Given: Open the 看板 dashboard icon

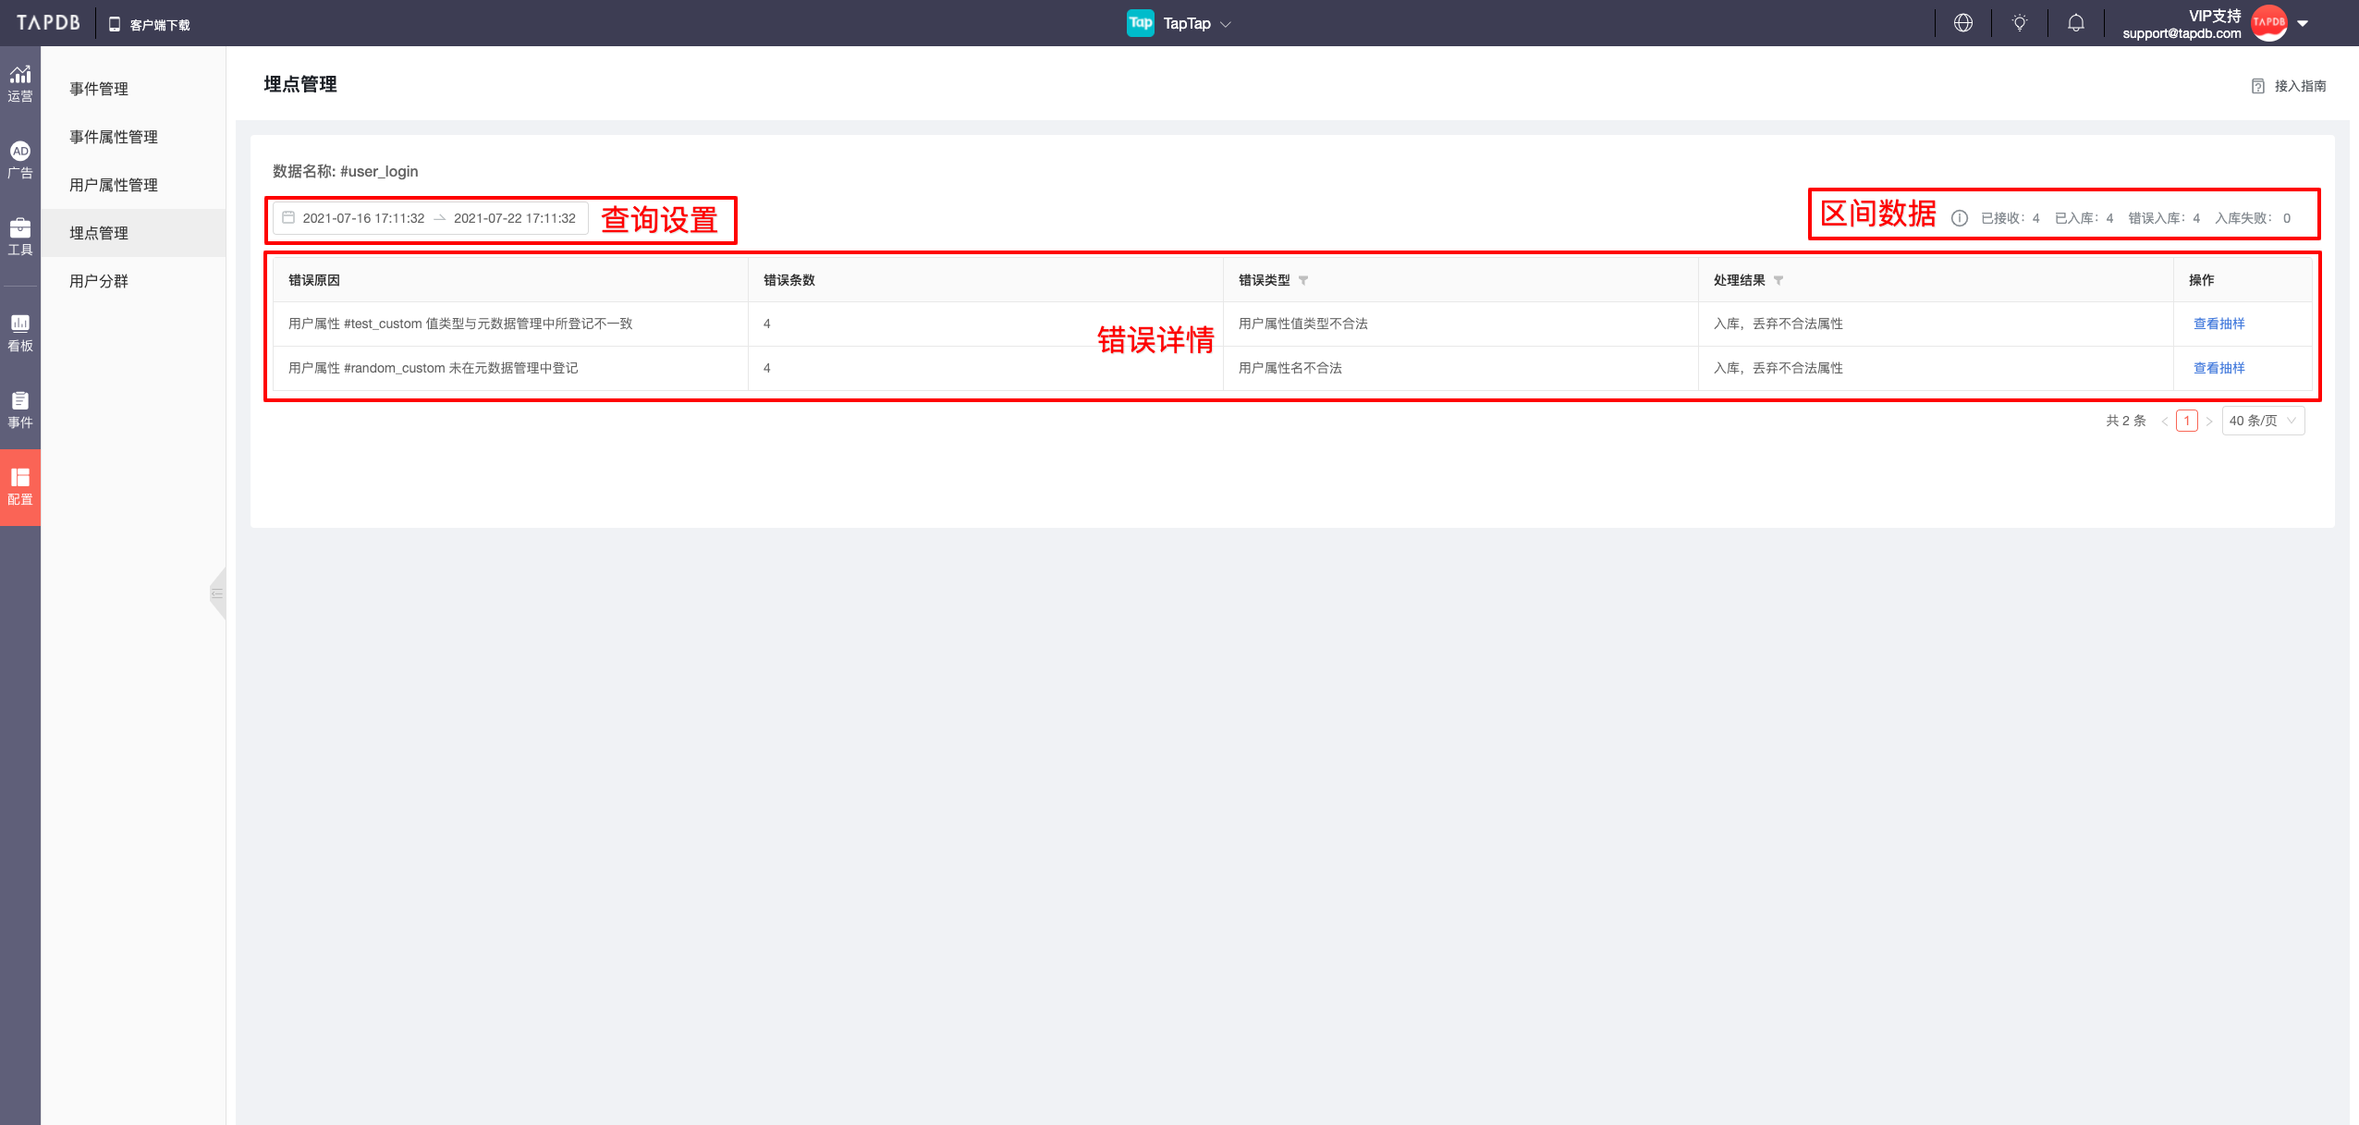Looking at the screenshot, I should (20, 333).
